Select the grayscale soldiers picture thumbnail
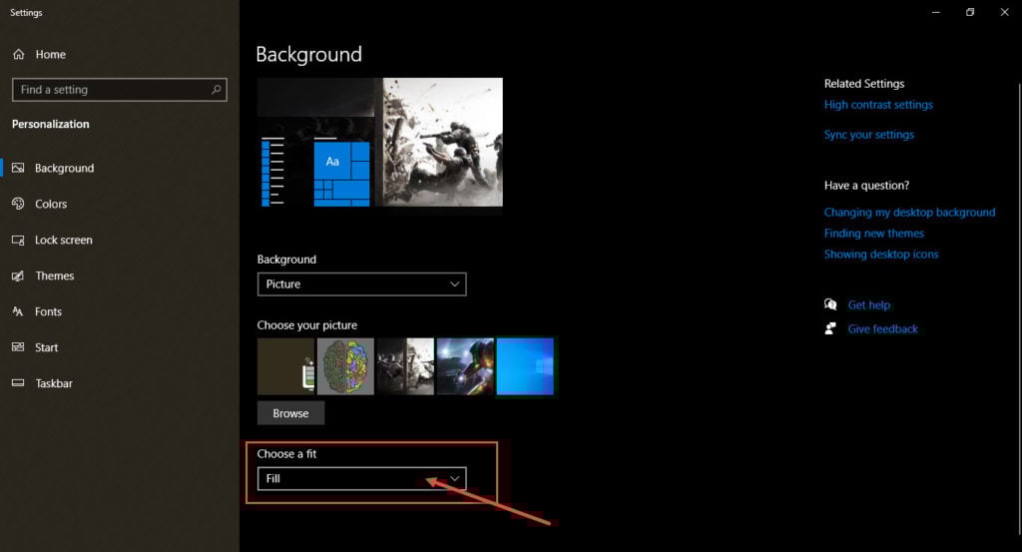 pyautogui.click(x=405, y=366)
